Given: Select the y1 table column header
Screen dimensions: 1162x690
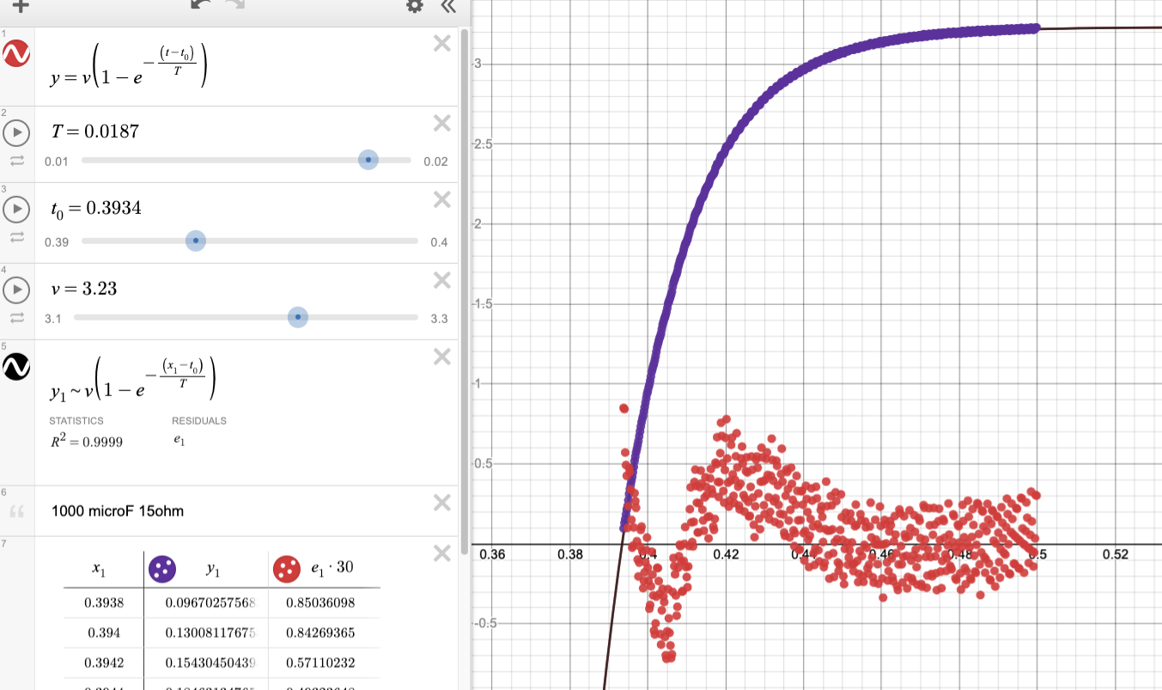Looking at the screenshot, I should point(211,568).
